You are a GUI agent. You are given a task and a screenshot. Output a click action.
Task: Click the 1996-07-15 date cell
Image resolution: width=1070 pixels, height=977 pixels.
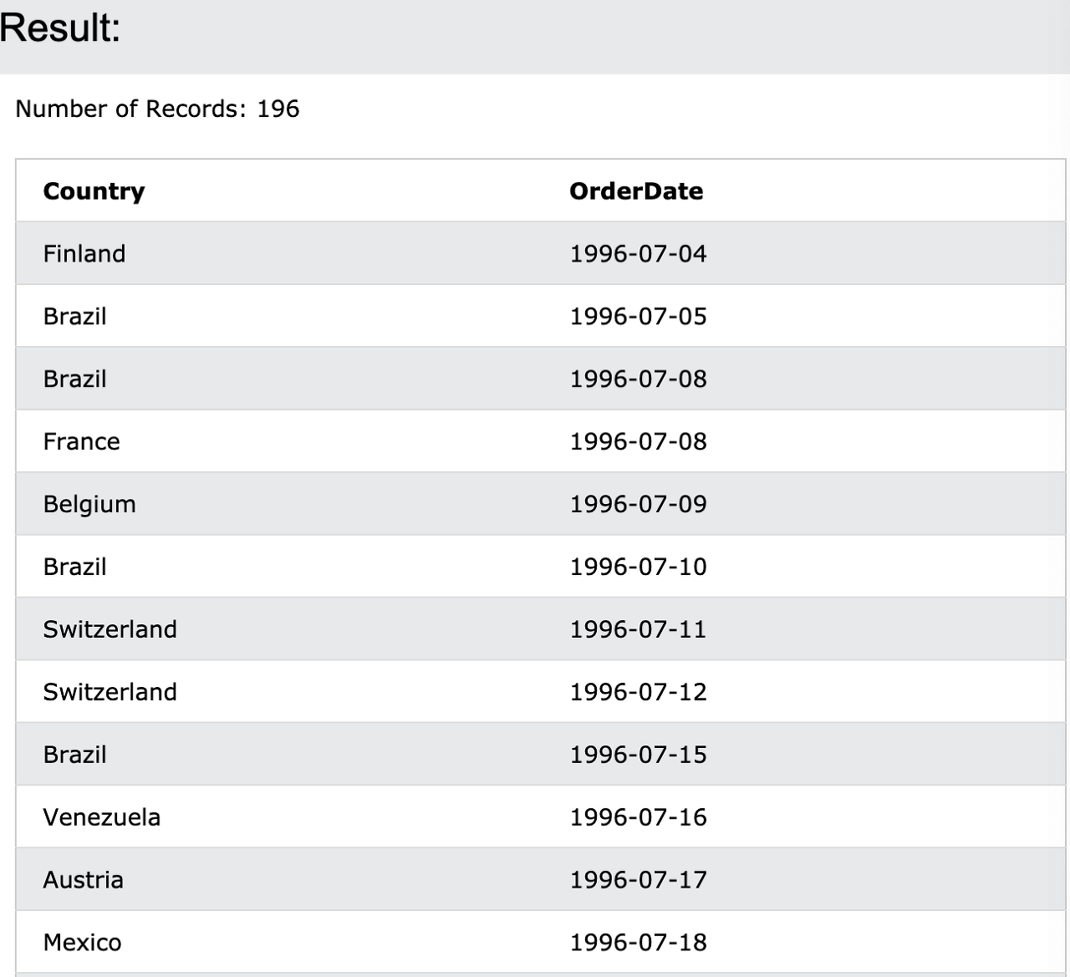(638, 755)
